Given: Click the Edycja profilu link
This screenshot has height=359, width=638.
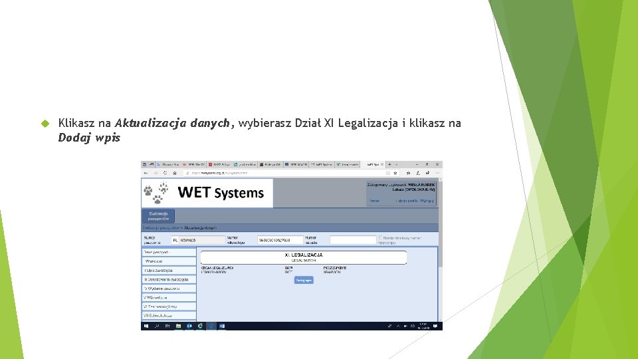Looking at the screenshot, I should [407, 201].
